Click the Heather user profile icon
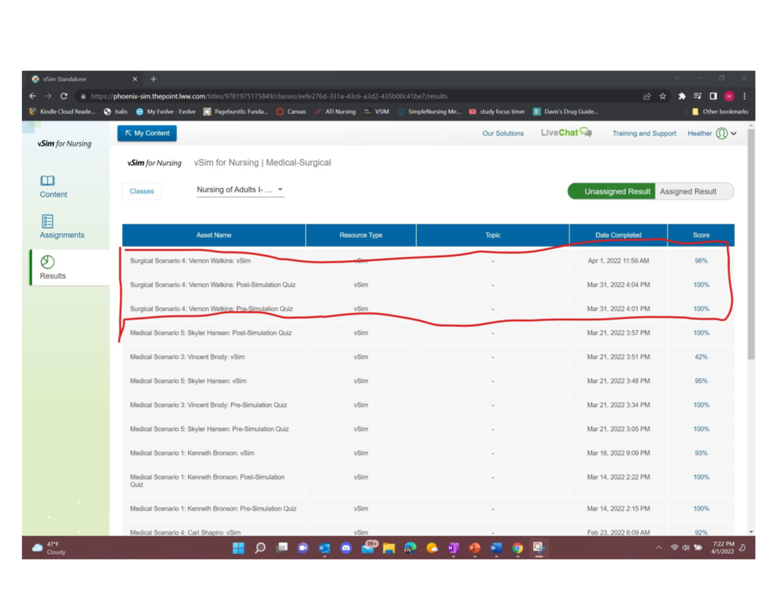 click(722, 134)
